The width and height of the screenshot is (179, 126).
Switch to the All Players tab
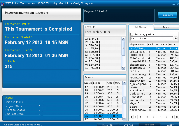141,27
